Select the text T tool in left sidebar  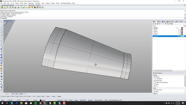(1, 87)
